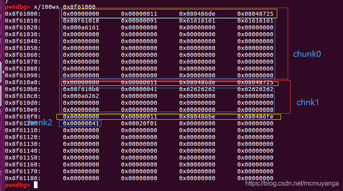Select address label 0x8f61010:
Viewport: 343px width, 191px height.
[x=23, y=21]
